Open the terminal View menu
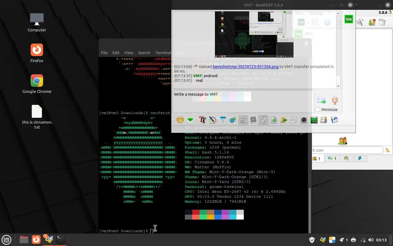Viewport: 393px width, 246px height. click(x=129, y=53)
